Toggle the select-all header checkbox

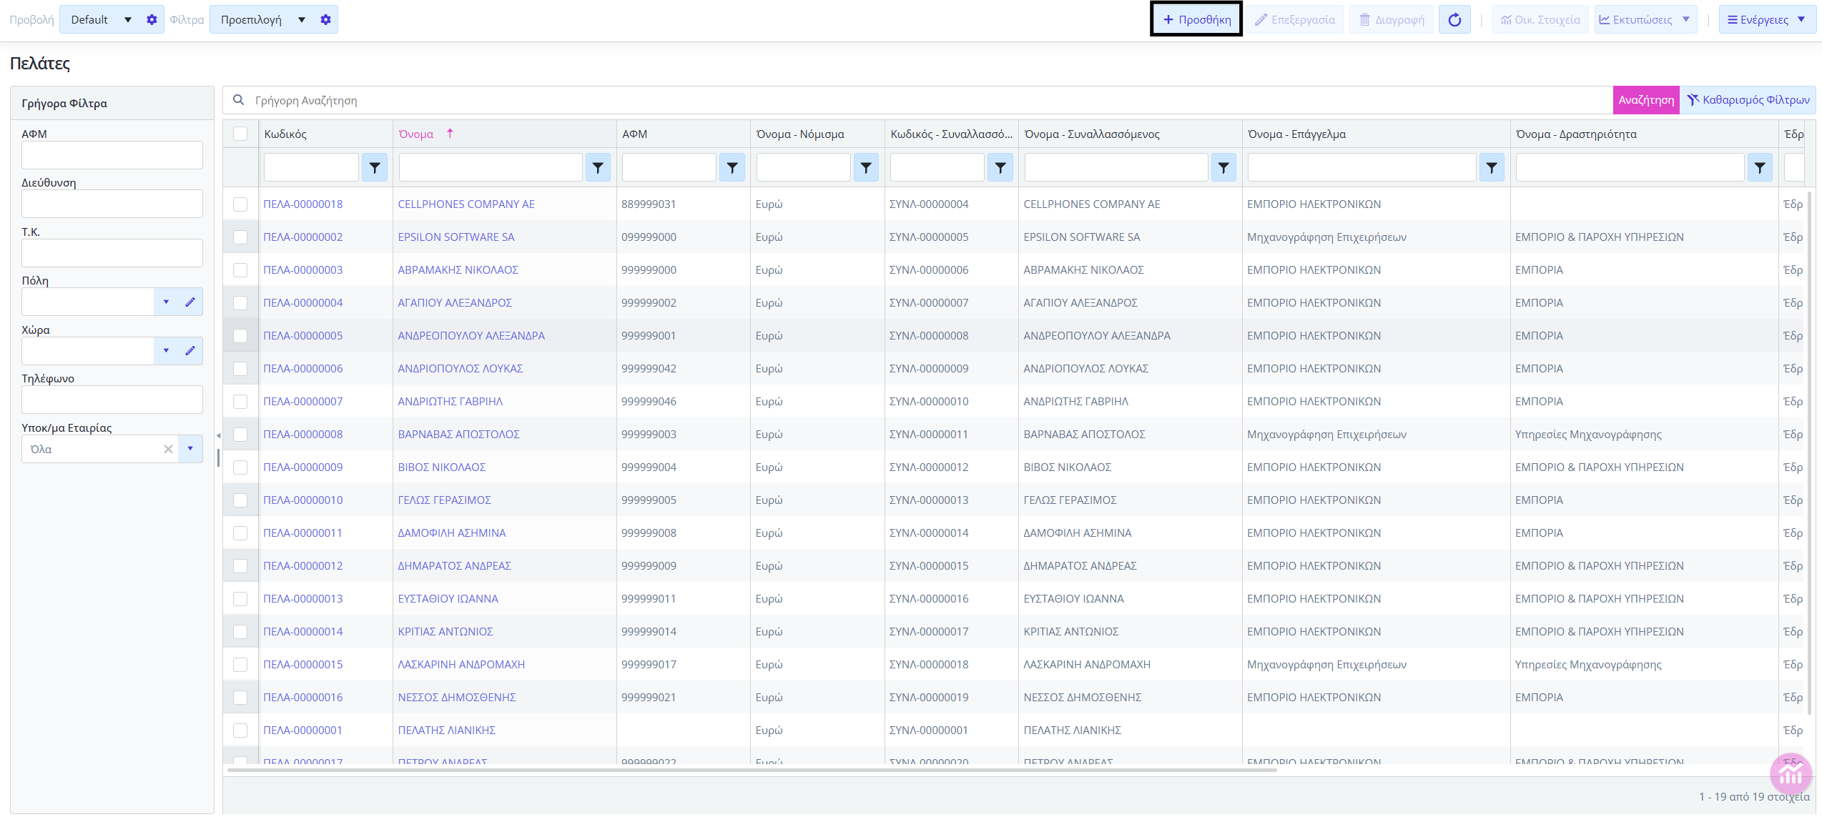(240, 134)
